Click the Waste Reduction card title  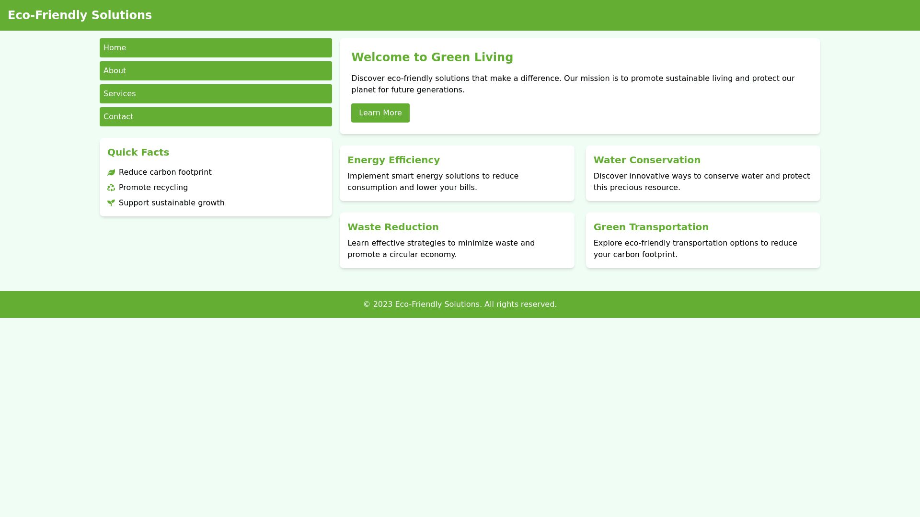tap(392, 227)
